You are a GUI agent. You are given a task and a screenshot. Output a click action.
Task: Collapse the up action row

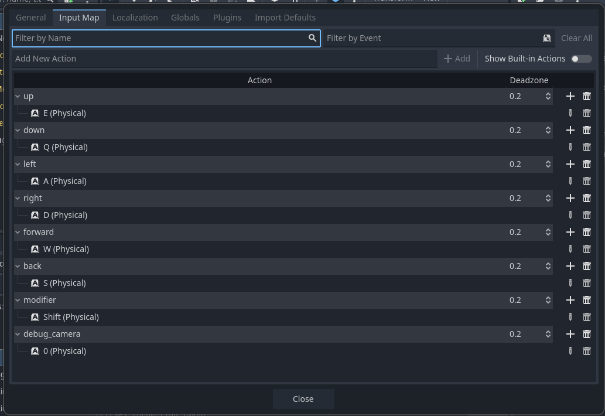coord(18,96)
